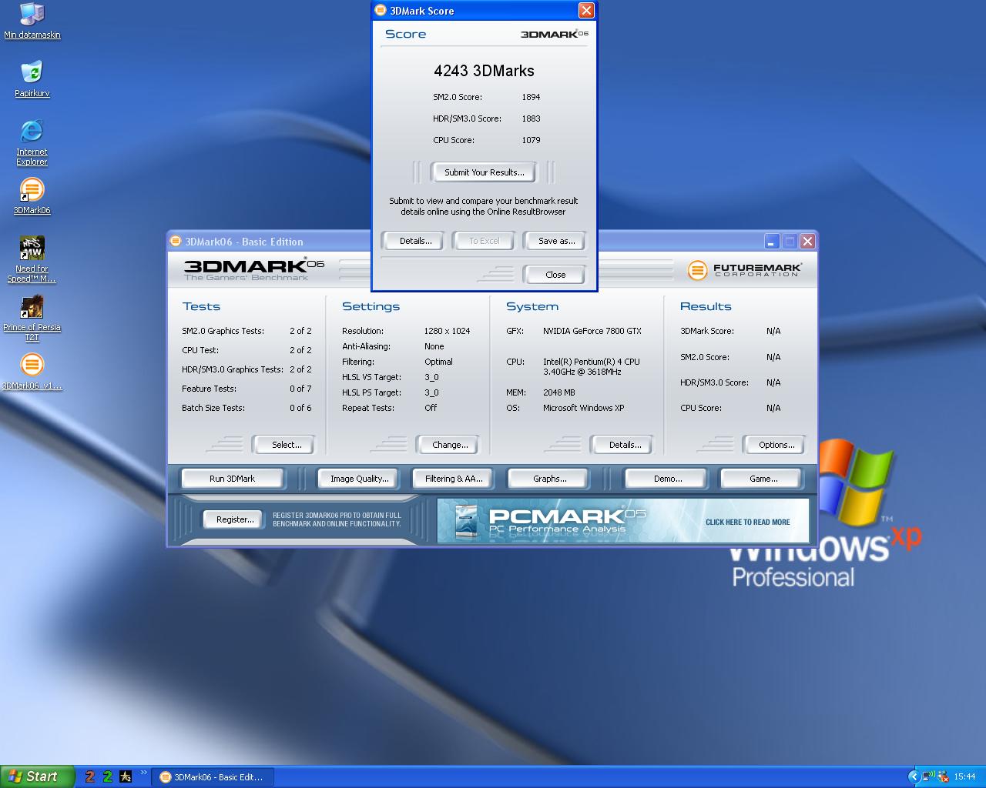Viewport: 986px width, 788px height.
Task: Open Options under the Results section
Action: point(776,445)
